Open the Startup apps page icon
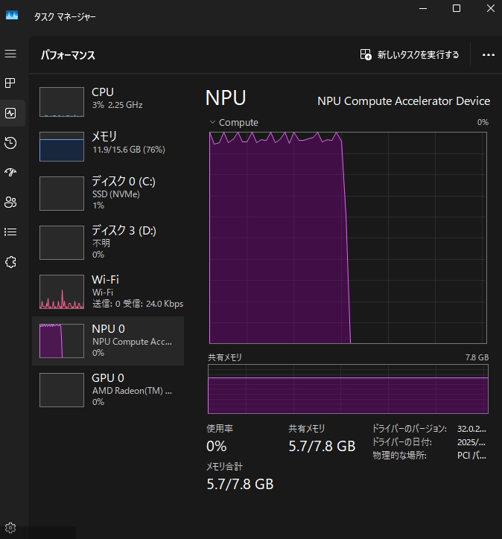 (10, 172)
